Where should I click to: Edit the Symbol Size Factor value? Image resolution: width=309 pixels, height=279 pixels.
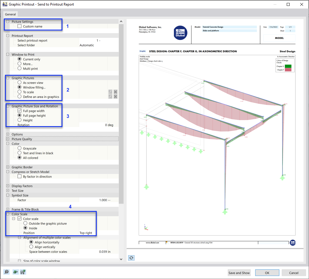[x=99, y=200]
